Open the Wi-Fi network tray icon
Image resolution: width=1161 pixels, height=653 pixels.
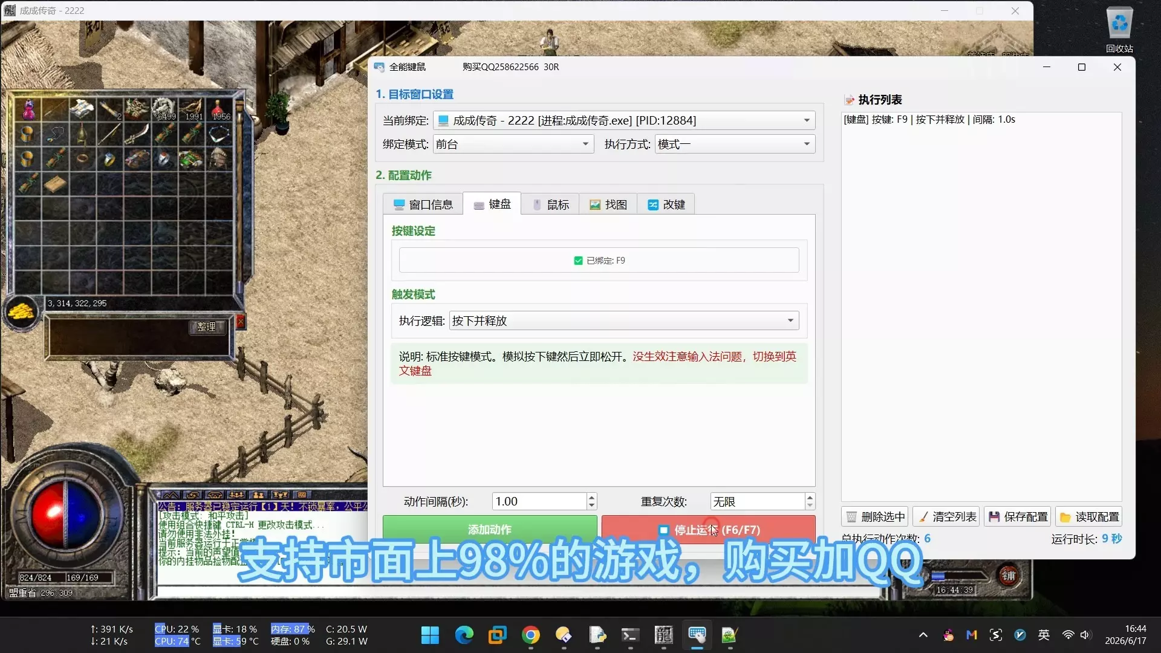click(1068, 635)
